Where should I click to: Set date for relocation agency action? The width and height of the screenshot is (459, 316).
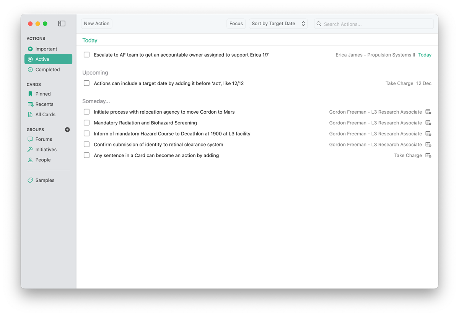(428, 112)
